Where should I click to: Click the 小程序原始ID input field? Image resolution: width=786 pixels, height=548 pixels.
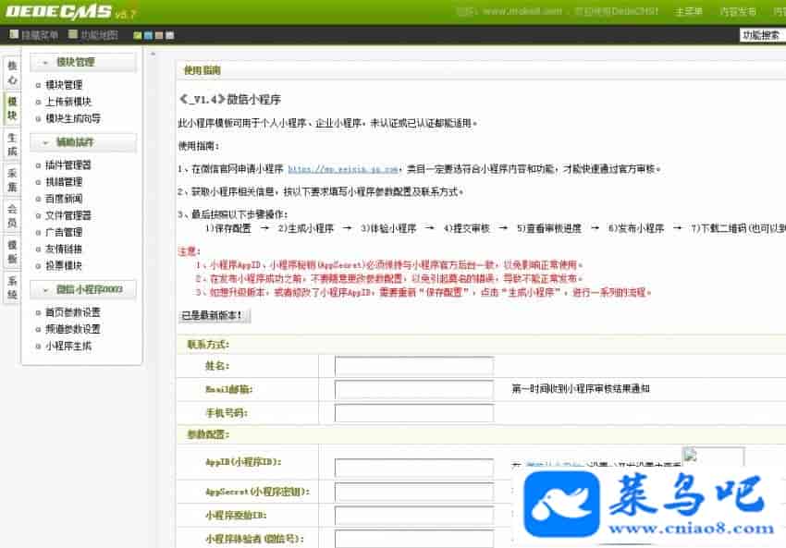point(414,516)
